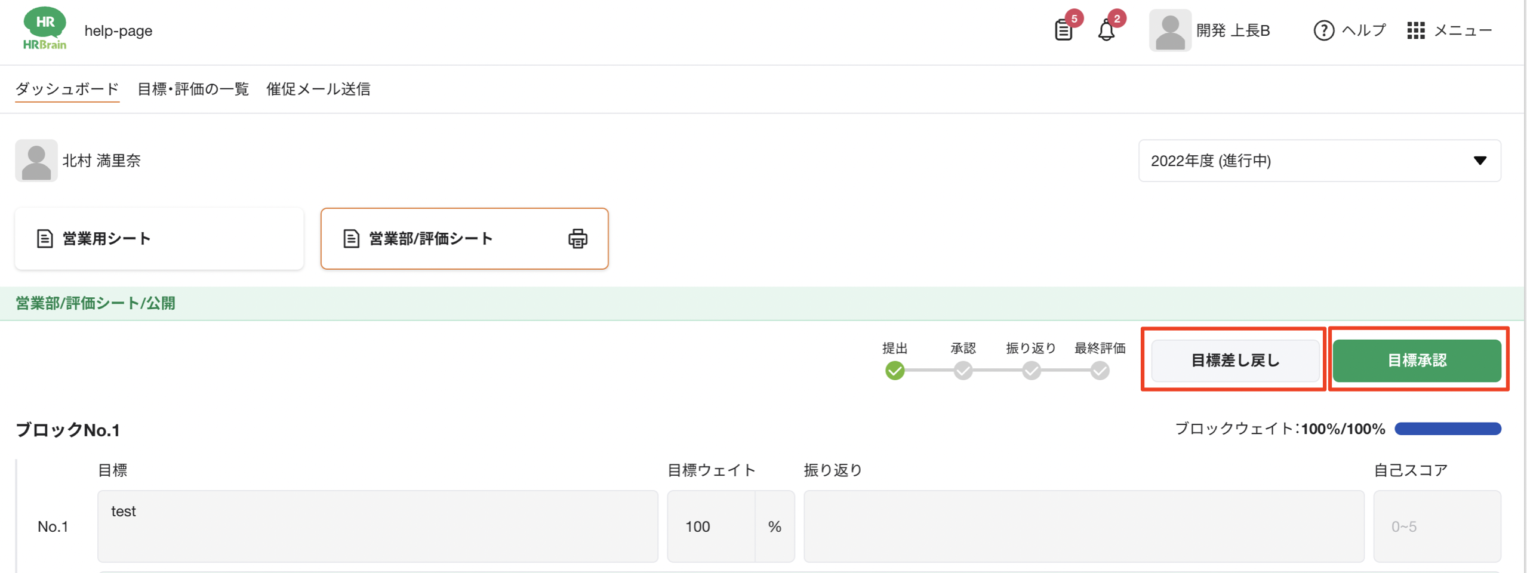Viewport: 1527px width, 573px height.
Task: Open the ヘルプ question mark icon
Action: 1323,30
